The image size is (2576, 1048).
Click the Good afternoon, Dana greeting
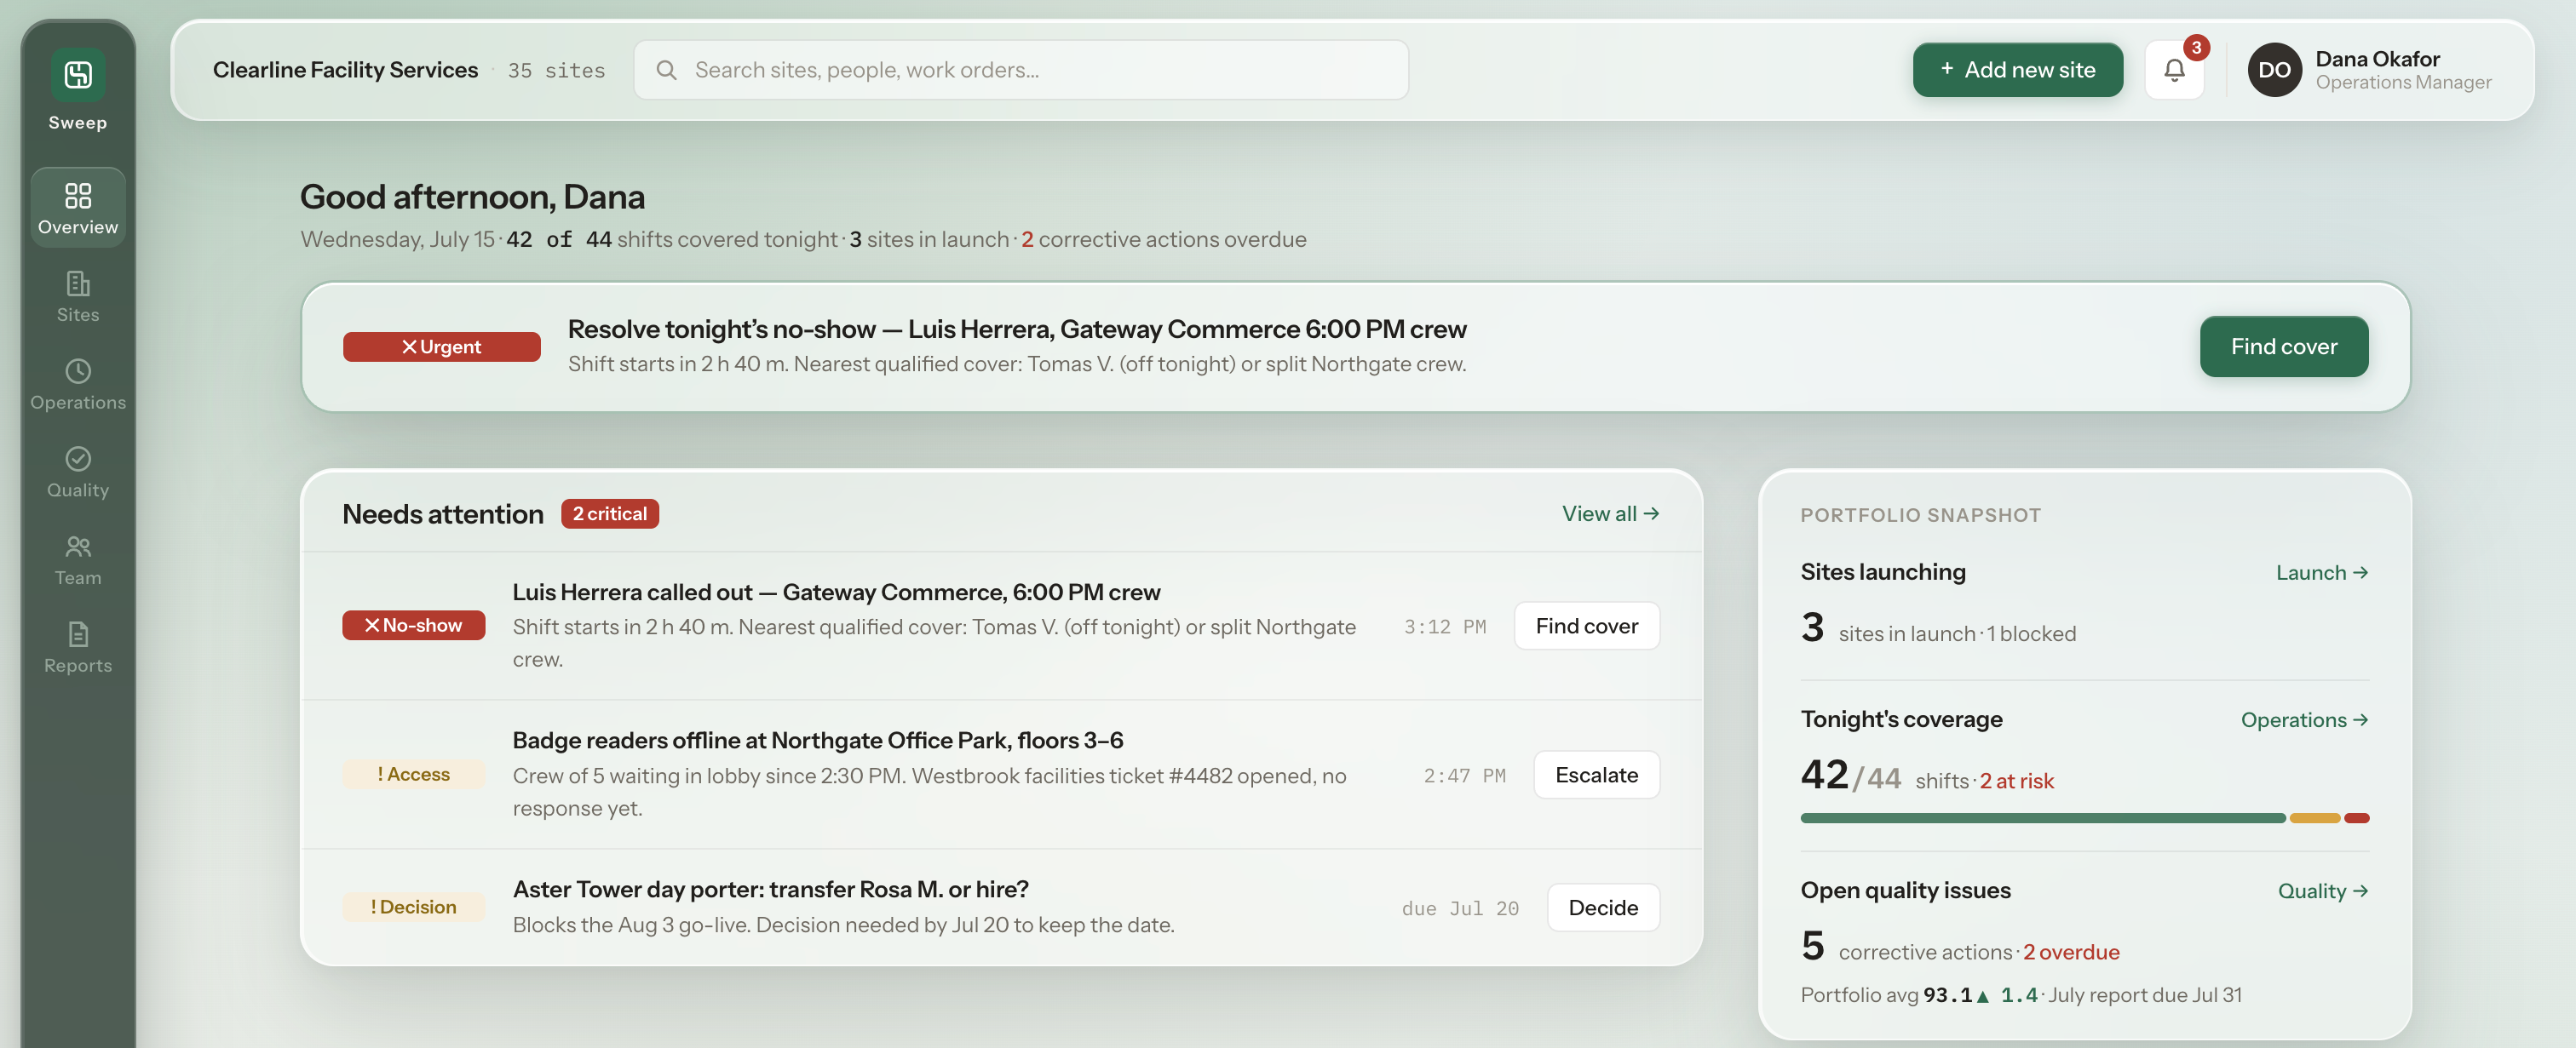472,197
